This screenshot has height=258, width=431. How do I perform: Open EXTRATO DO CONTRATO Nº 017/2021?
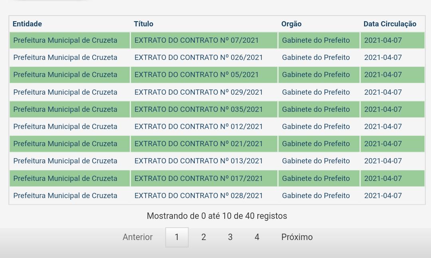pyautogui.click(x=198, y=179)
